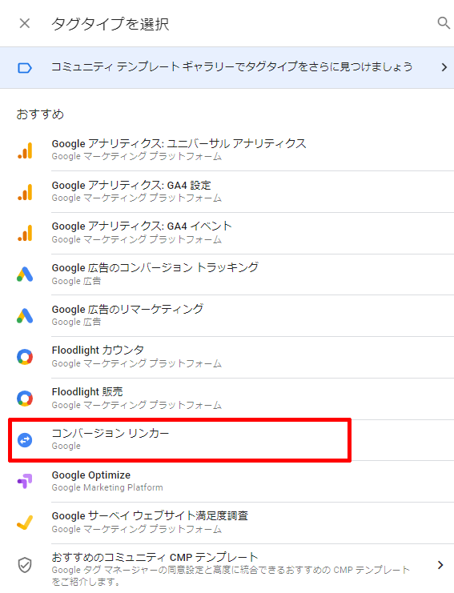This screenshot has height=593, width=454.
Task: Expand the community template gallery chevron
Action: point(444,68)
